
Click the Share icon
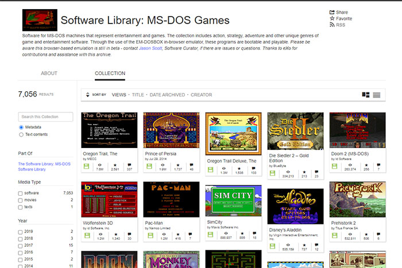(332, 12)
